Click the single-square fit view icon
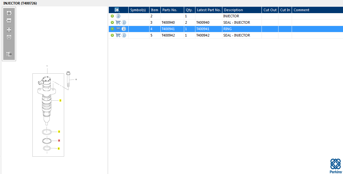Screen dimensions: 343x174 pyautogui.click(x=9, y=37)
